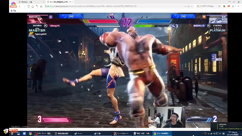Image resolution: width=242 pixels, height=136 pixels.
Task: Go forward in the browser
Action: point(24,6)
